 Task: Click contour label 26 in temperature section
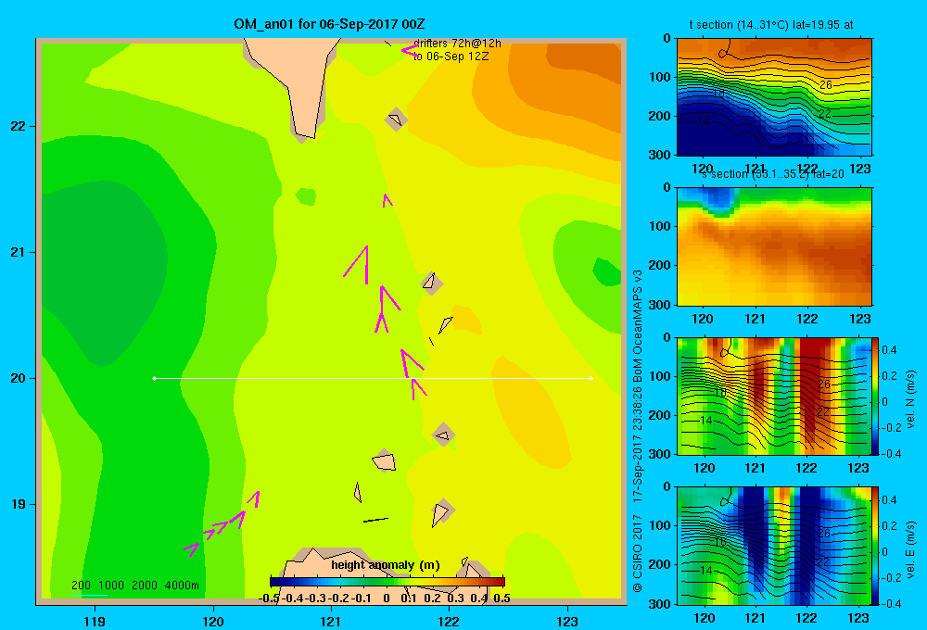tap(825, 85)
